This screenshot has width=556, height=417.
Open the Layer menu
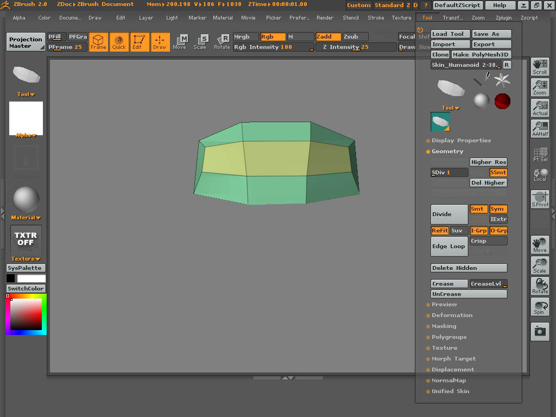[146, 18]
